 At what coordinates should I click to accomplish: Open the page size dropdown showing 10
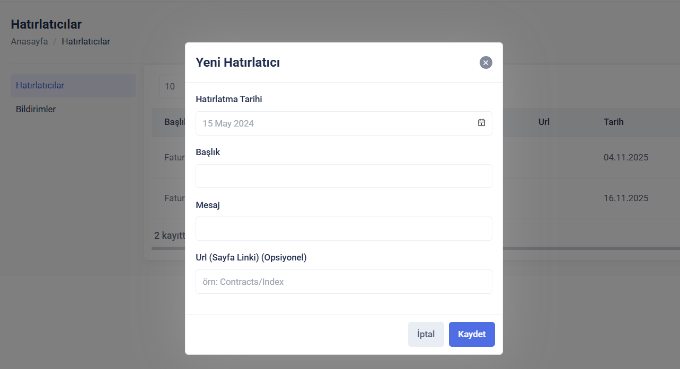click(171, 86)
